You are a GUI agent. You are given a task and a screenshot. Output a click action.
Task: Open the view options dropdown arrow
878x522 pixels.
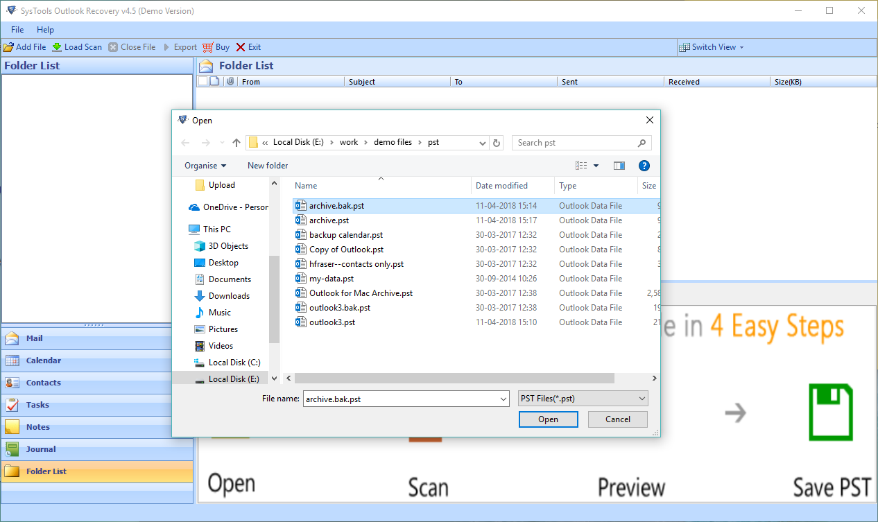coord(596,166)
